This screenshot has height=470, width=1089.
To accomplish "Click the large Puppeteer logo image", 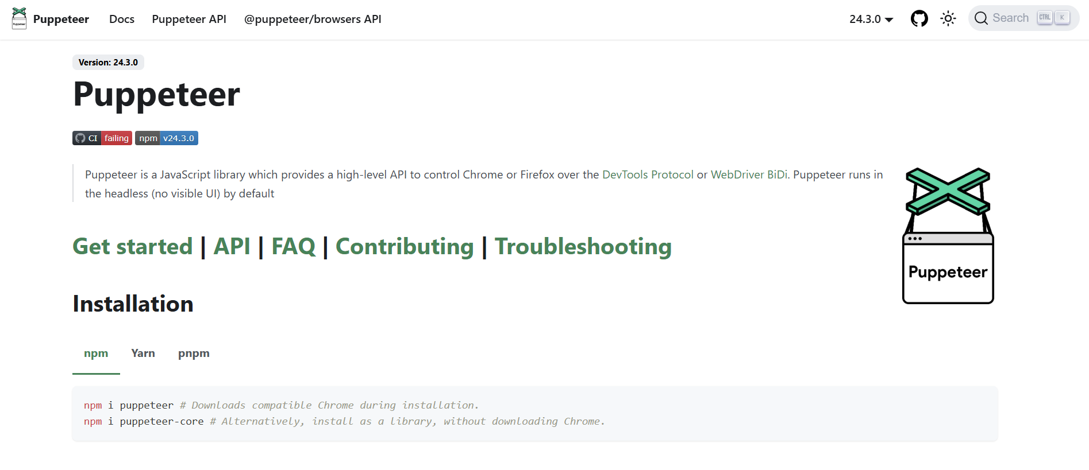I will point(948,235).
